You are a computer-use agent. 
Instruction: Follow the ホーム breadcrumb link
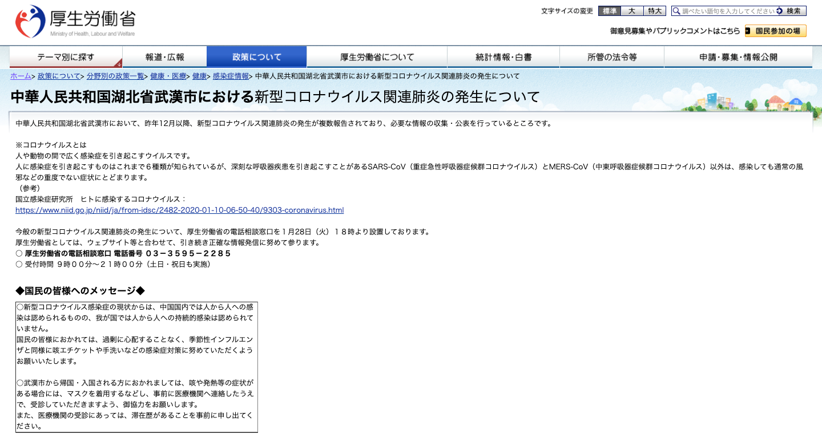click(x=21, y=76)
